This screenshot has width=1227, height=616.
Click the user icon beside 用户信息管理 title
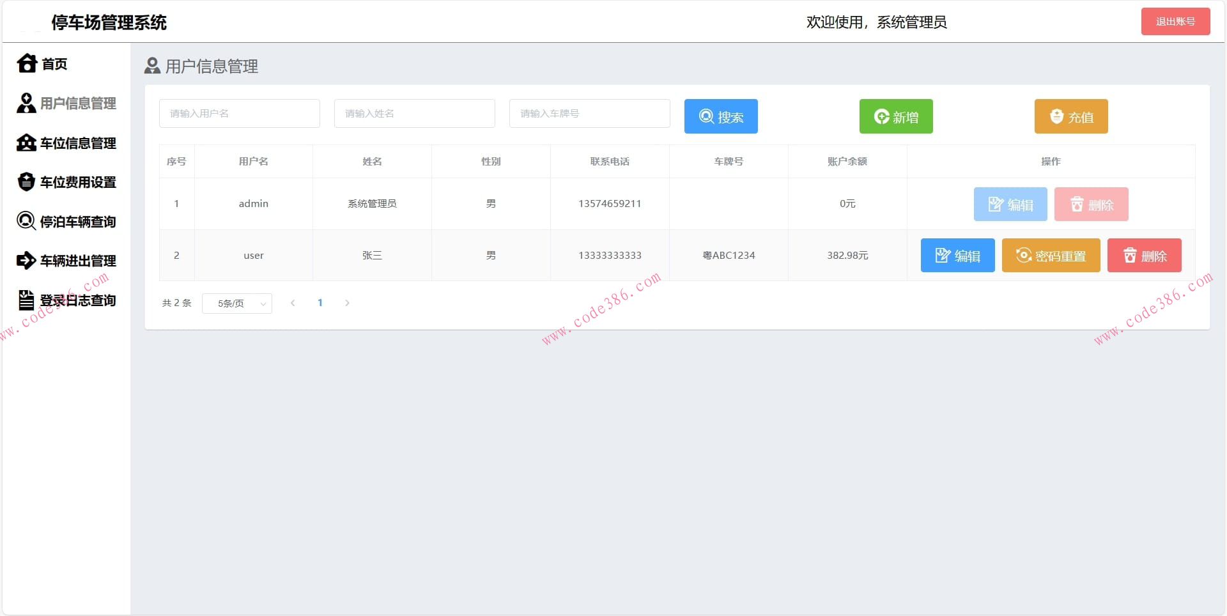click(x=151, y=66)
